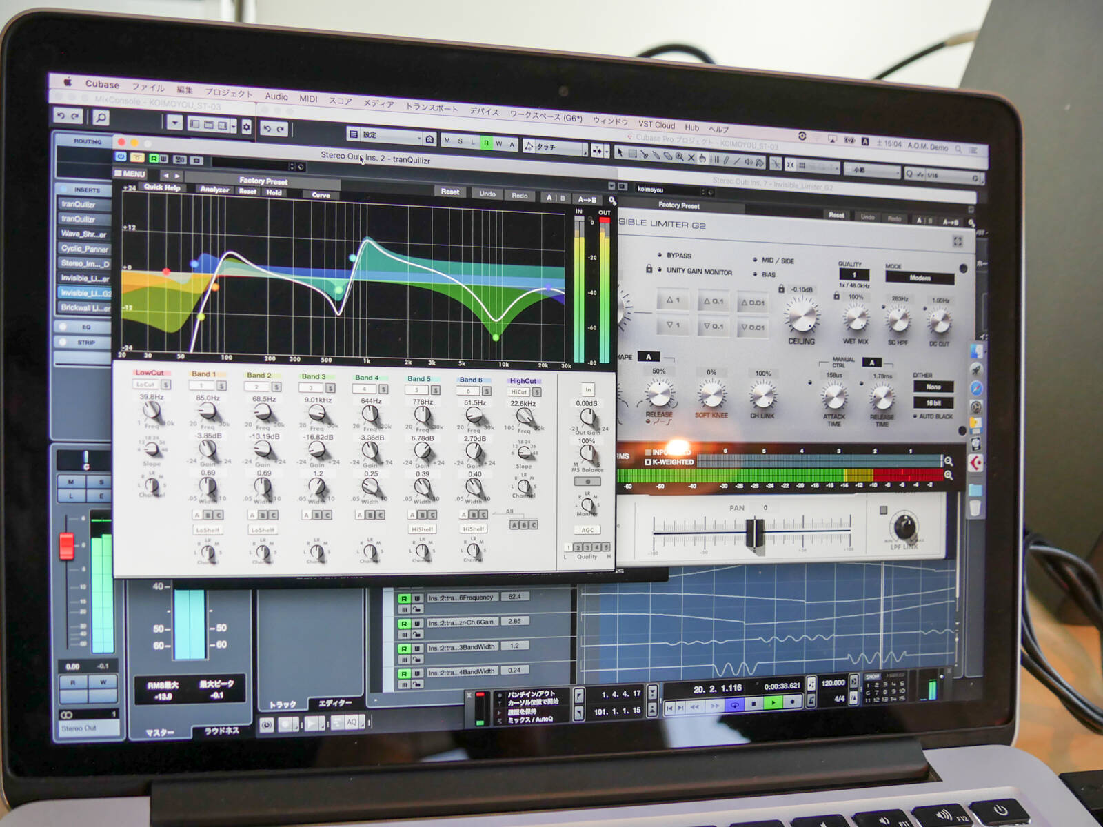The image size is (1103, 827).
Task: Click the play button in transport bar
Action: pos(773,703)
